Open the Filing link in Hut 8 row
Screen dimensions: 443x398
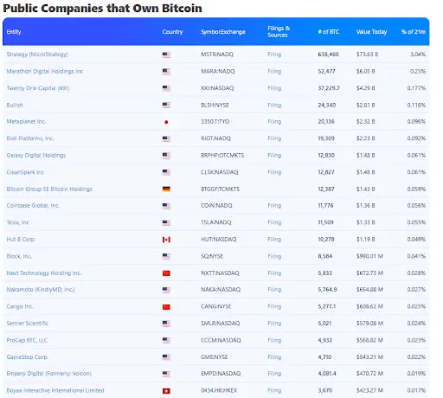[274, 239]
